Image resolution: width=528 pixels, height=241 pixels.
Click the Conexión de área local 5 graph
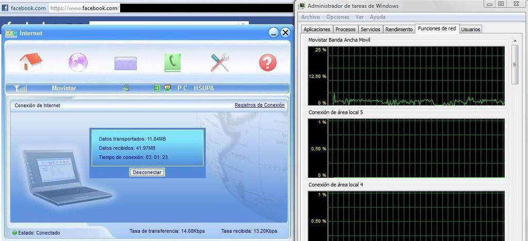[x=406, y=148]
